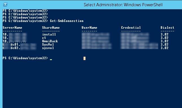Click the ServerName column header
Image resolution: width=182 pixels, height=108 pixels.
click(12, 28)
